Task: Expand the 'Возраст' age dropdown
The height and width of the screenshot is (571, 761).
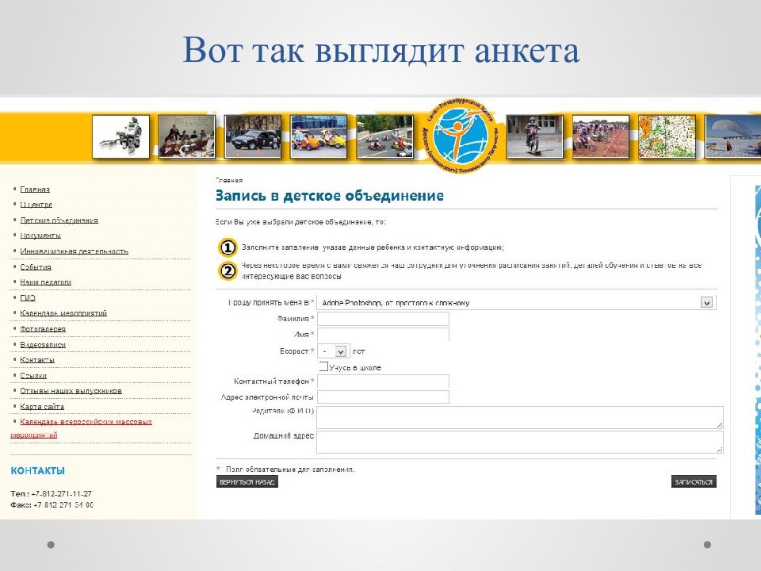Action: pos(340,351)
